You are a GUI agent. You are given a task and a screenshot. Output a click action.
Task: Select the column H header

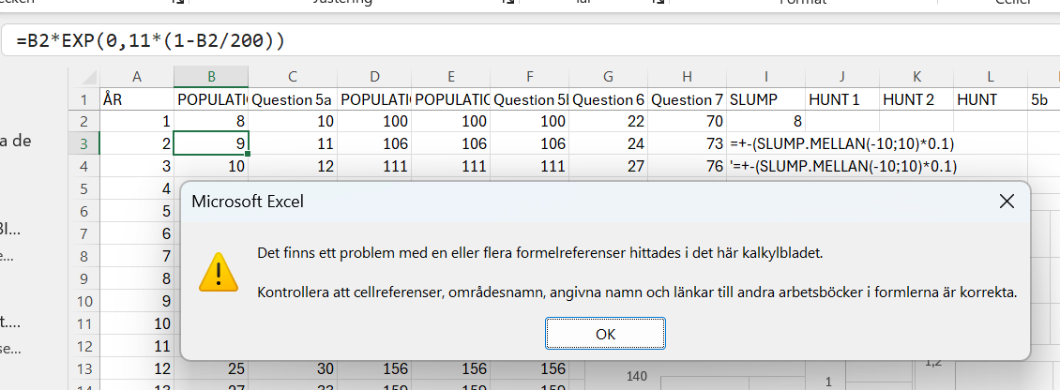(687, 76)
